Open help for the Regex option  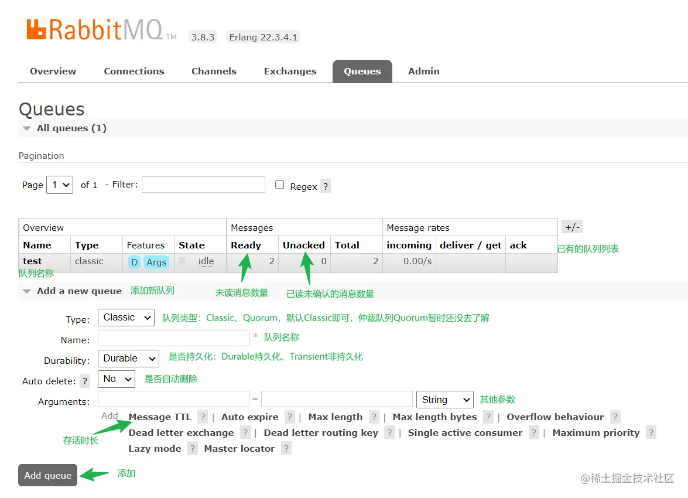pos(325,187)
